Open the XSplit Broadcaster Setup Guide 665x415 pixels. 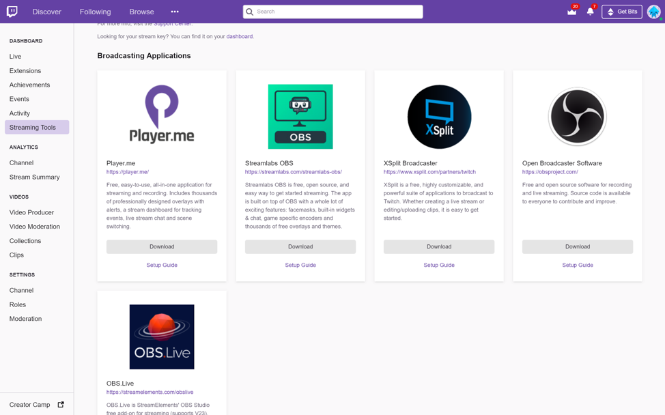[439, 265]
